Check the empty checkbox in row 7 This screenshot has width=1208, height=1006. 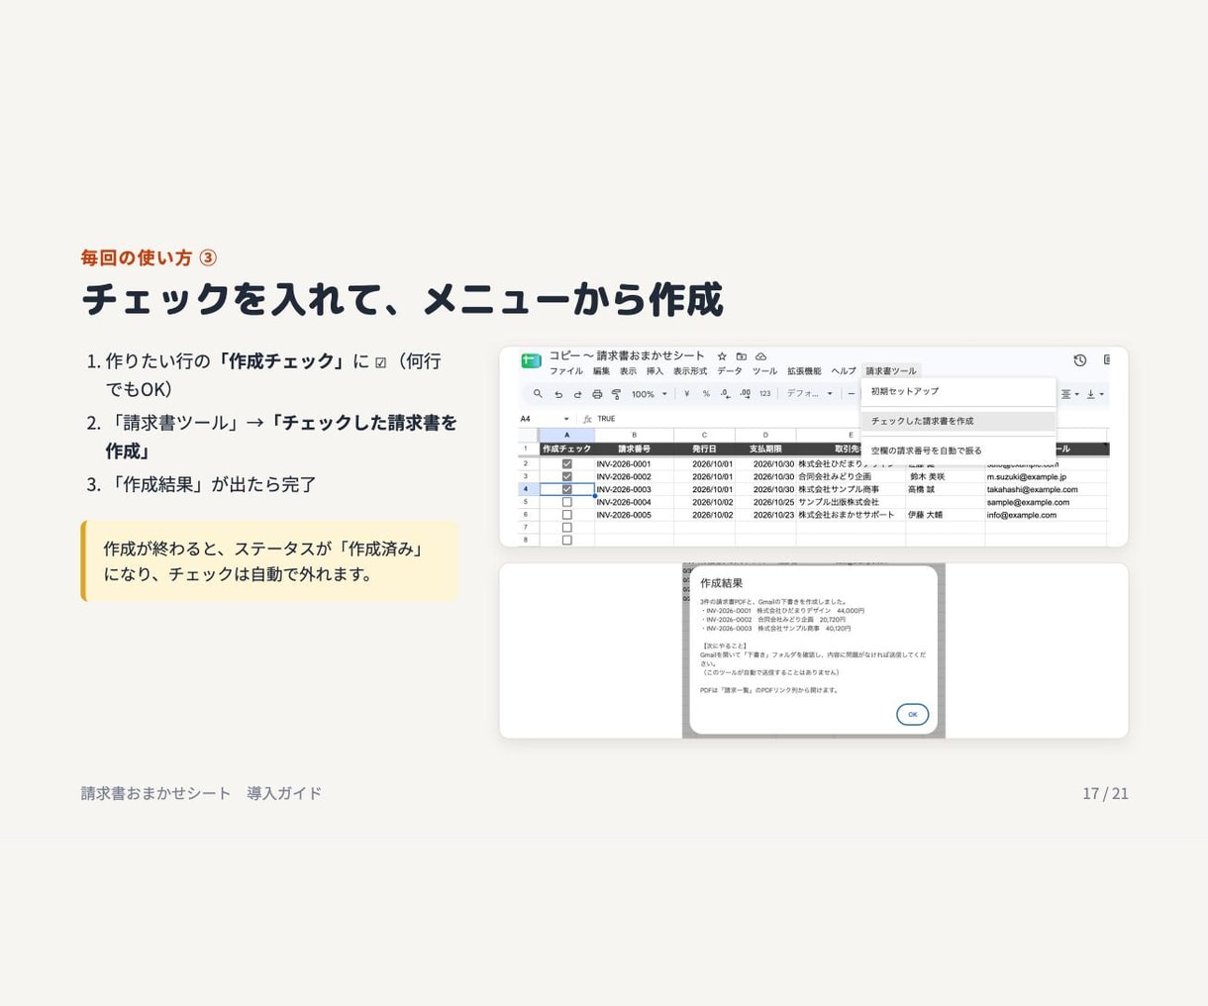[x=566, y=528]
